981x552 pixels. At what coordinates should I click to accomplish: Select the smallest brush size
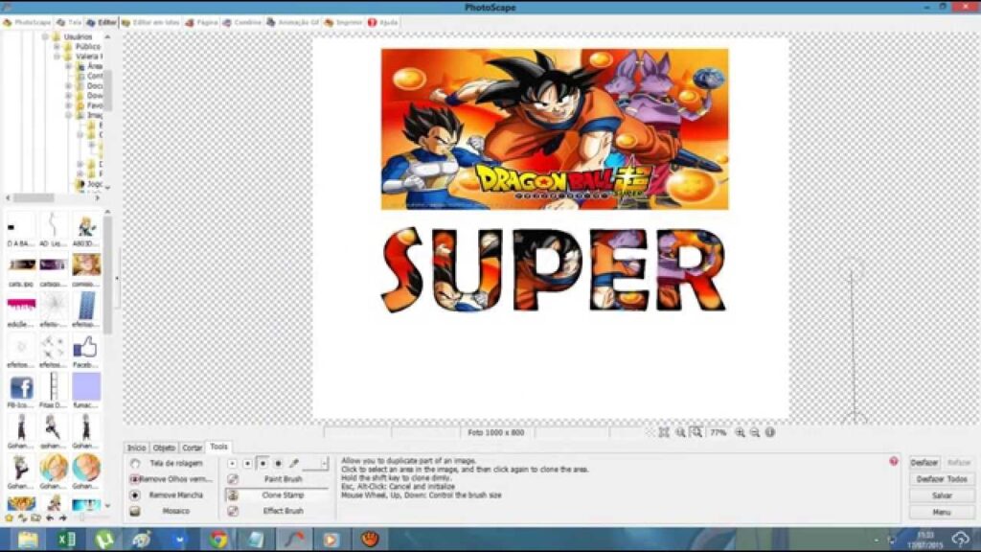232,463
